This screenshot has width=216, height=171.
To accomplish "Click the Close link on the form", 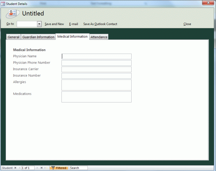I will tap(187, 24).
